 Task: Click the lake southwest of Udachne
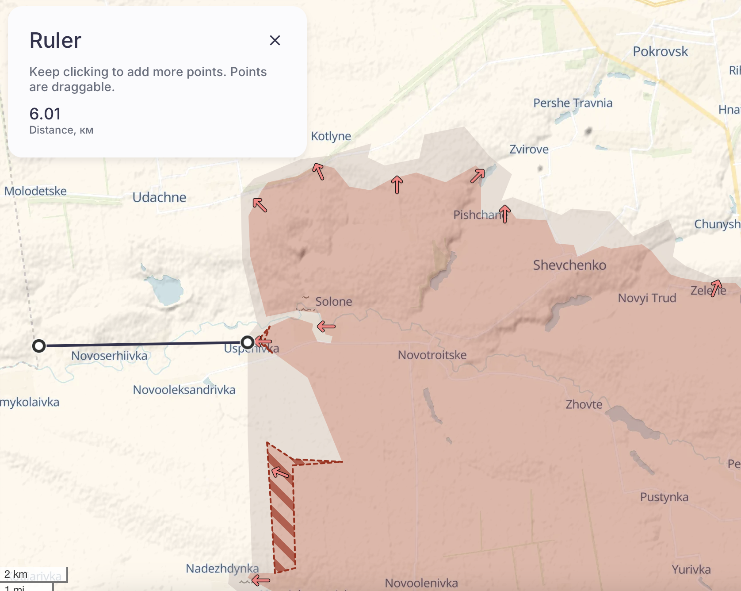(x=165, y=290)
